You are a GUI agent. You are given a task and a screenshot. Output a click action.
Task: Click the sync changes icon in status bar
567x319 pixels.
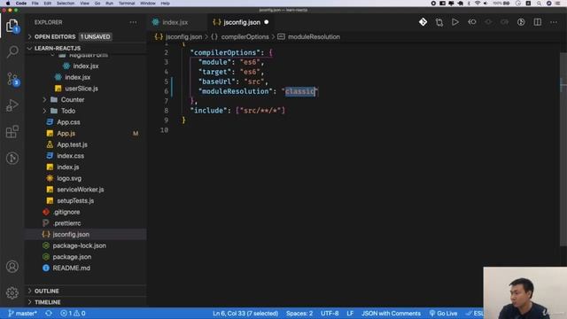[x=49, y=313]
